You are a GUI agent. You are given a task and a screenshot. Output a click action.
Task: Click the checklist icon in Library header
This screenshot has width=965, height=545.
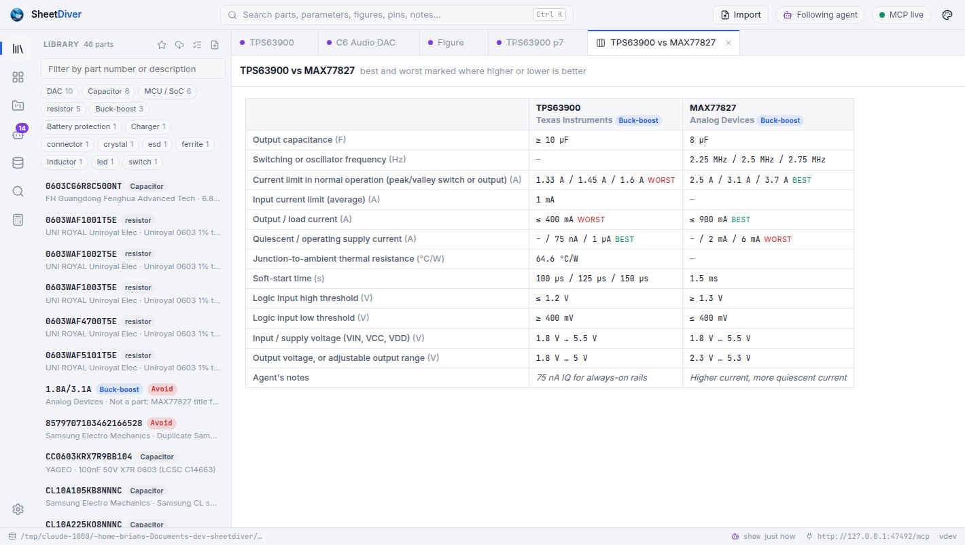click(x=197, y=45)
